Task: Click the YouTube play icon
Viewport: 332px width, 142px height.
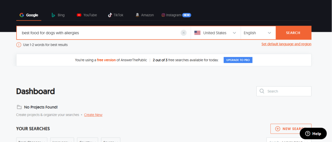Action: 79,15
